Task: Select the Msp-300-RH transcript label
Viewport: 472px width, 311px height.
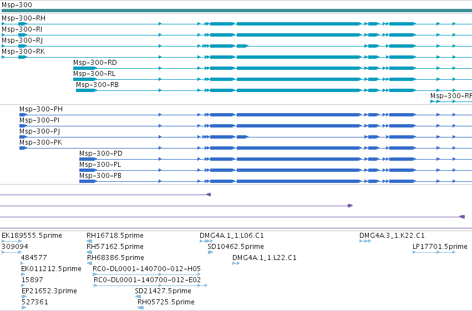Action: (23, 18)
